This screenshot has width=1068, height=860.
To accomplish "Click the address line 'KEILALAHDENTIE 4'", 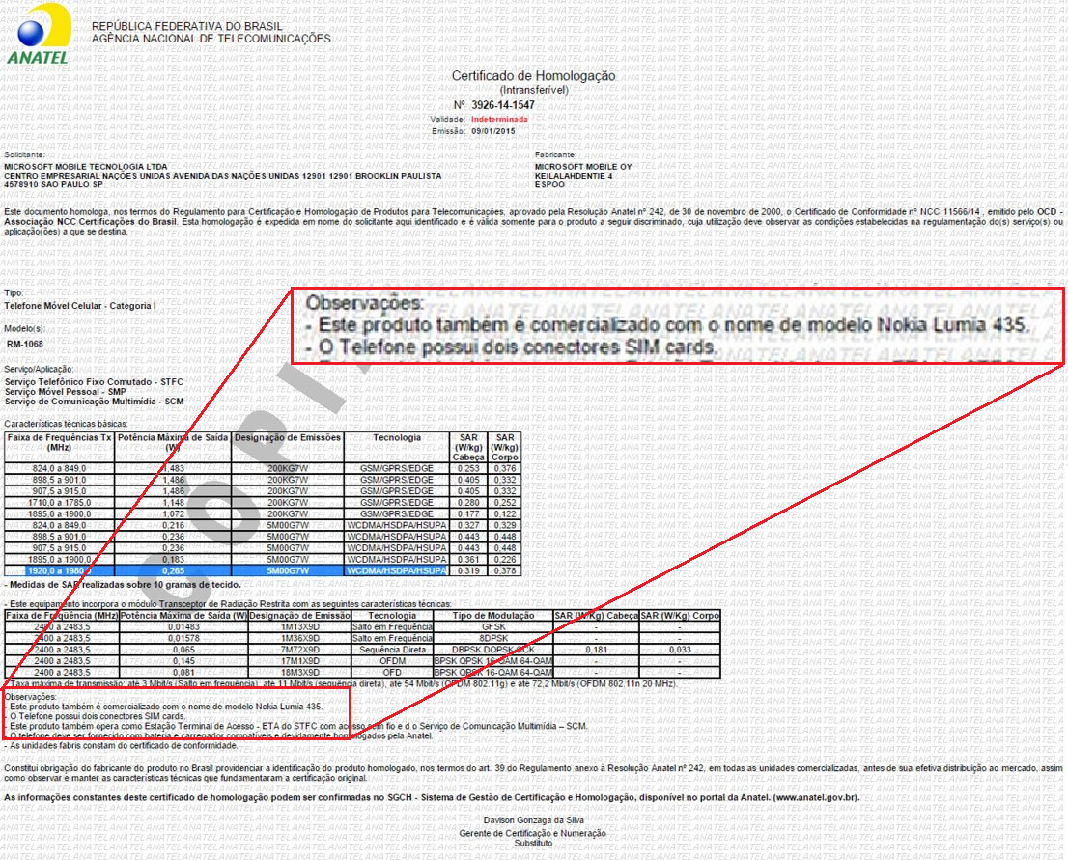I will click(x=574, y=176).
